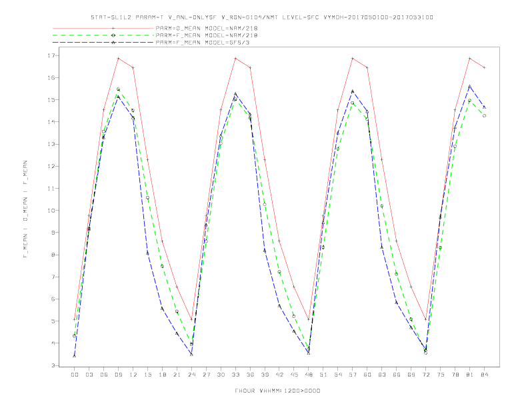Click the triangle marker on blue legend line

pos(113,43)
